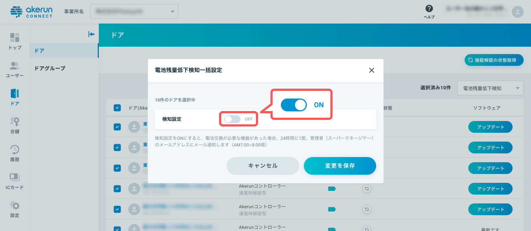Click the 最新です status text
Screen dimensions: 531x231
490,229
